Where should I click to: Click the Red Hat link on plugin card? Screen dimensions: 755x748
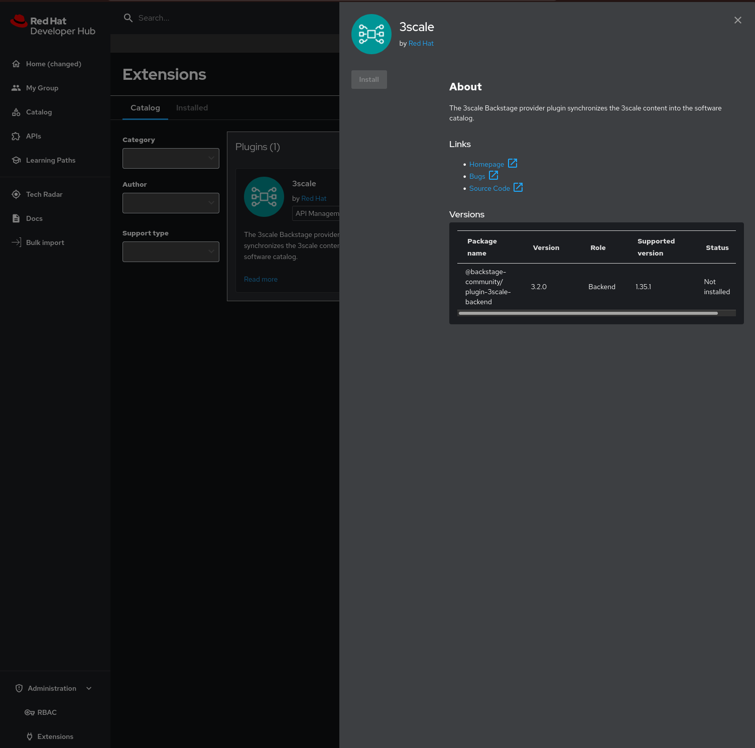[x=314, y=198]
